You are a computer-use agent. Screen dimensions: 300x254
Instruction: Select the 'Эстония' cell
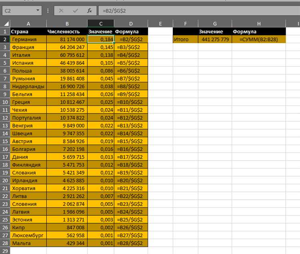click(x=28, y=219)
